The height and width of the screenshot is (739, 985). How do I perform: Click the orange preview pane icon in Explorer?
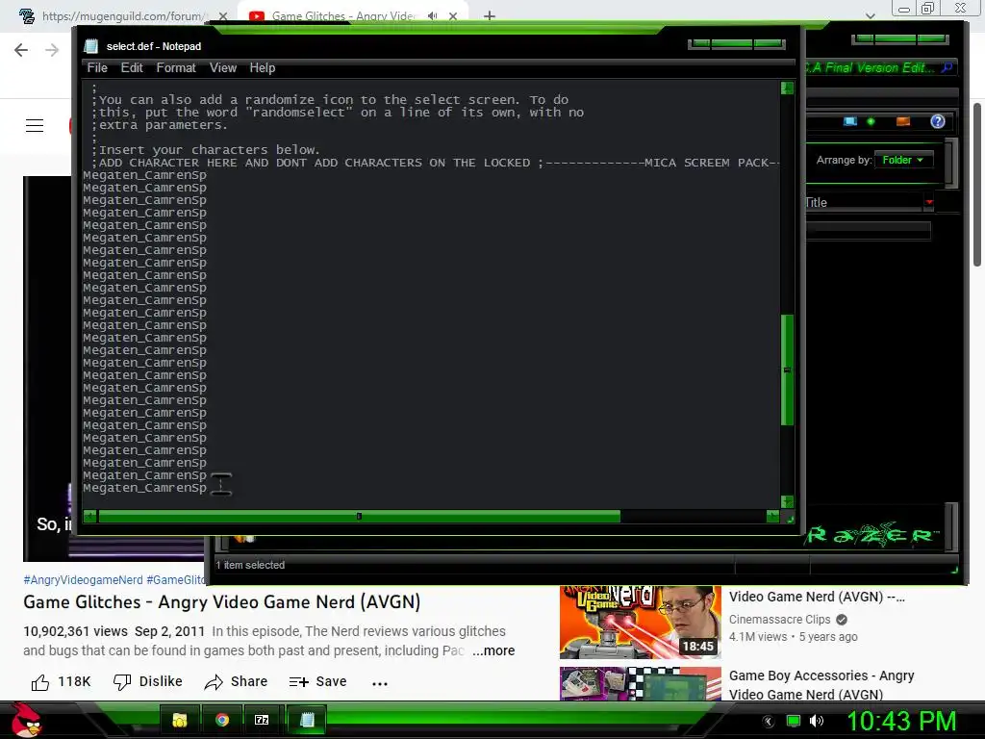pyautogui.click(x=903, y=121)
